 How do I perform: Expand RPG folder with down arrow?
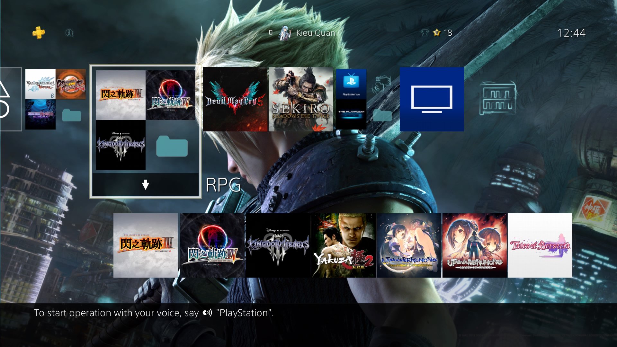click(146, 184)
